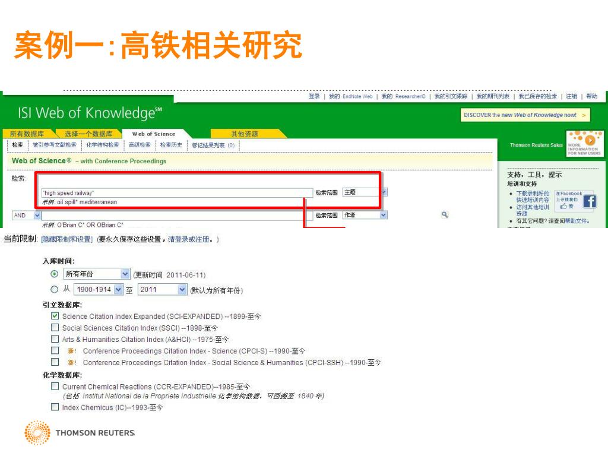Open the 主题 search scope dropdown

(x=365, y=192)
